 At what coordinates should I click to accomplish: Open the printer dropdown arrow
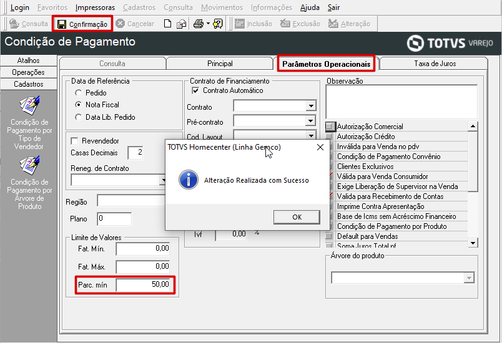pos(208,24)
